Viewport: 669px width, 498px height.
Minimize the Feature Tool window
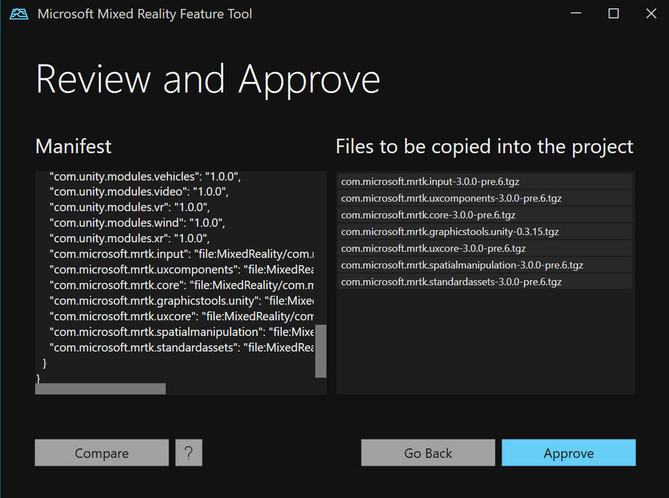(x=576, y=14)
